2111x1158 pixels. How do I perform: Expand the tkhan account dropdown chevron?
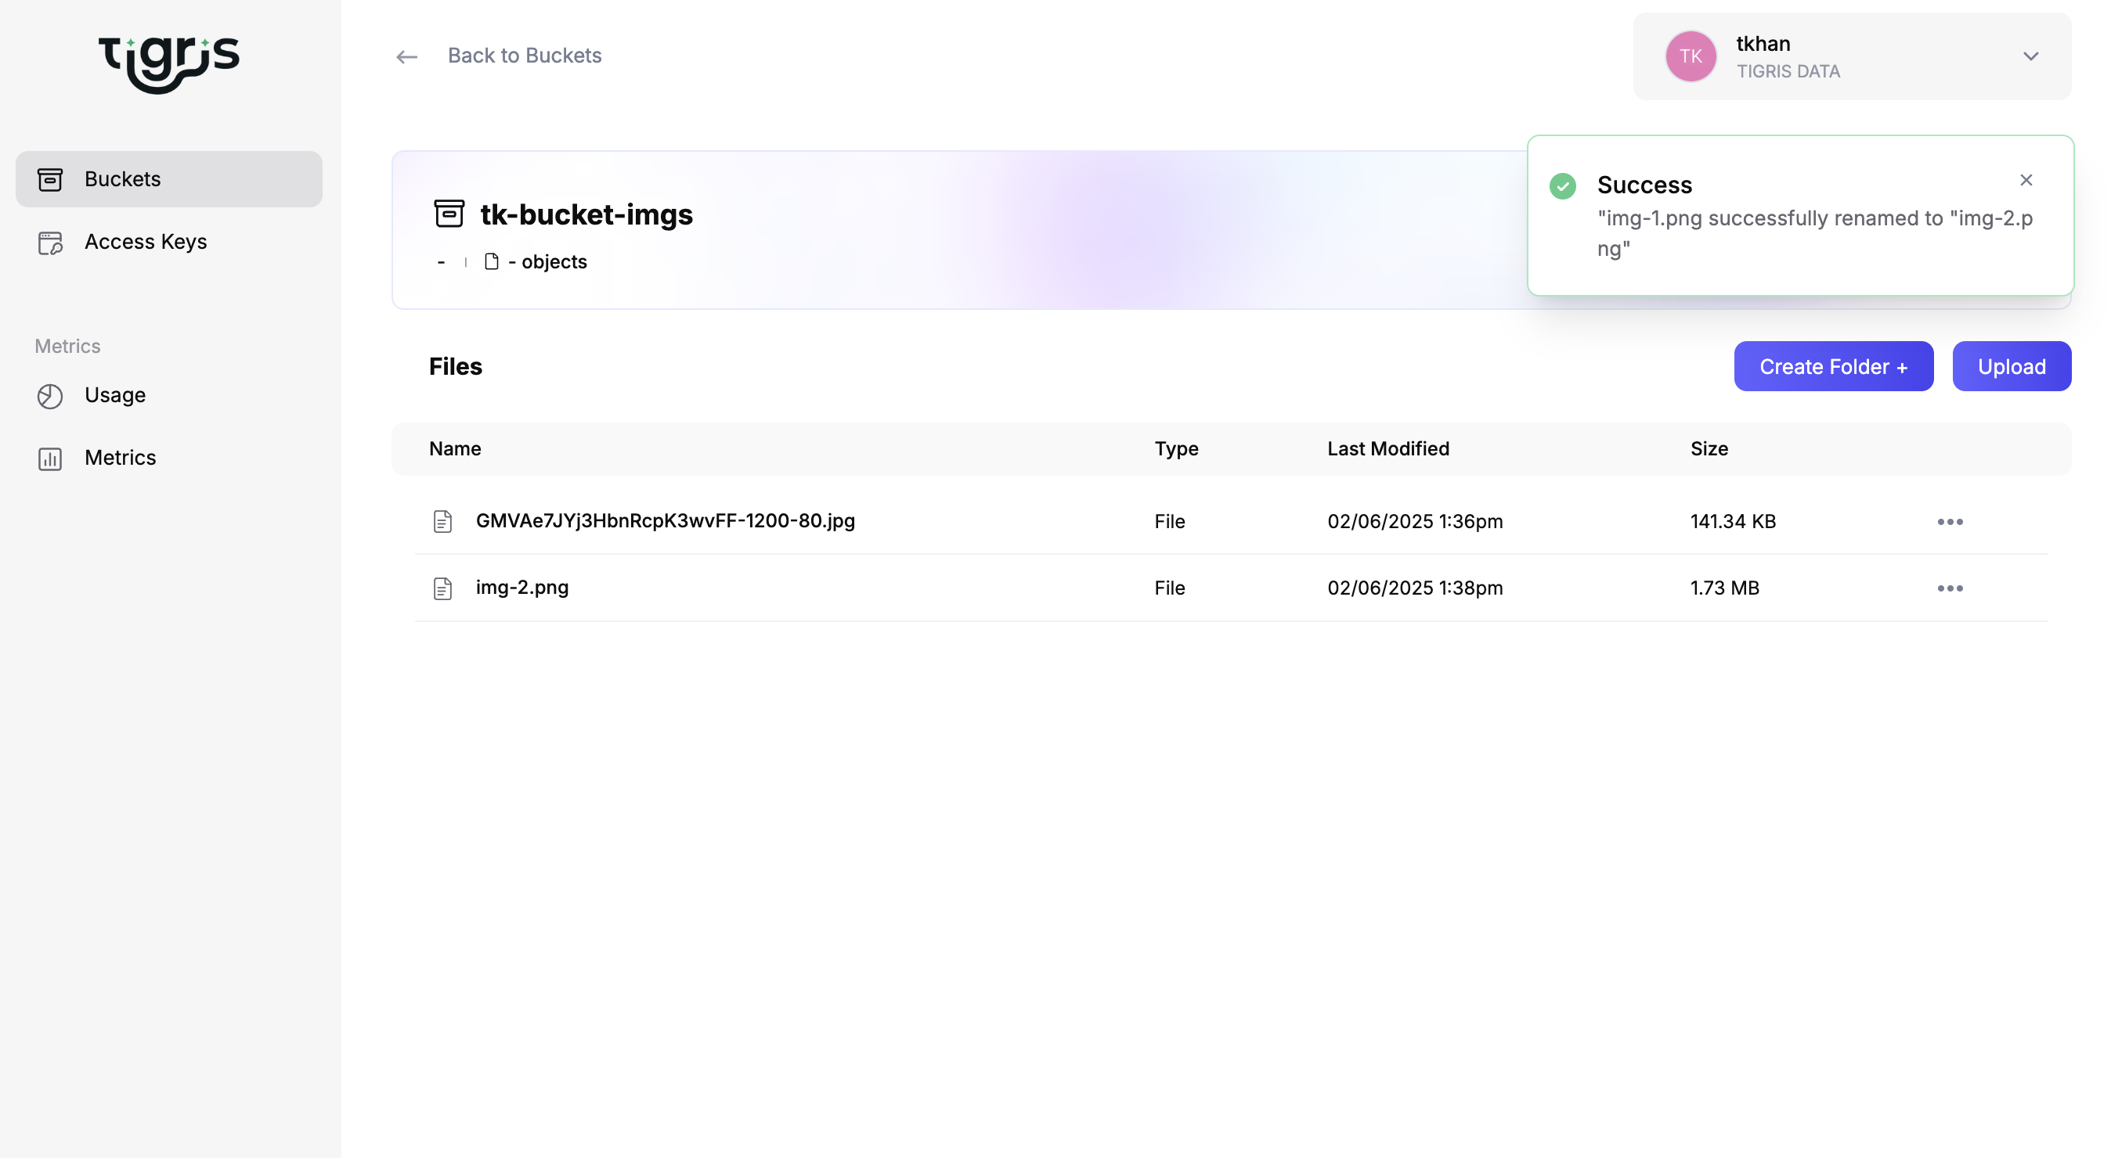(x=2030, y=56)
